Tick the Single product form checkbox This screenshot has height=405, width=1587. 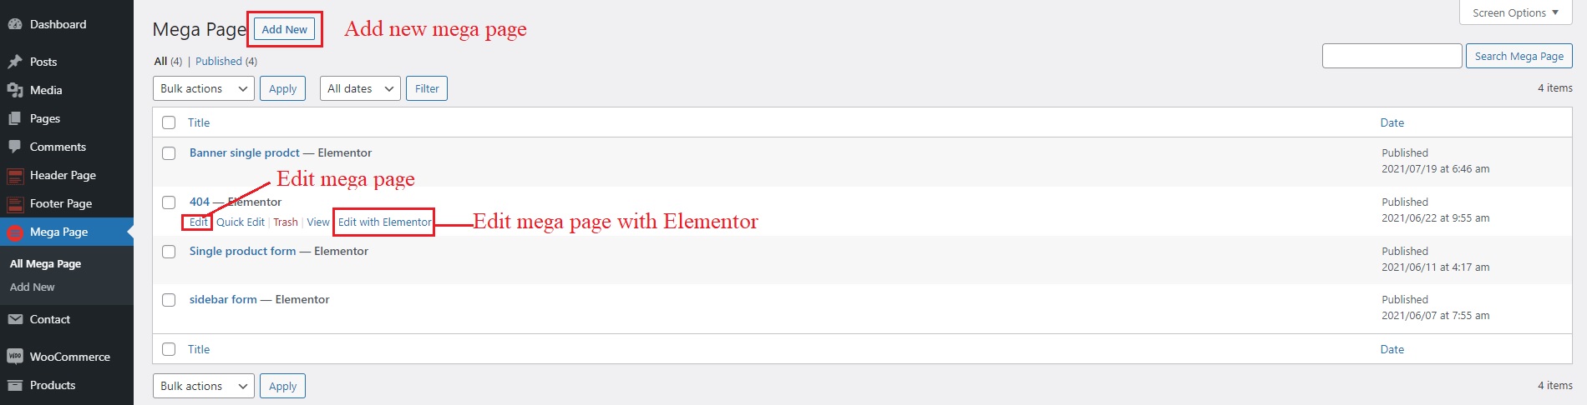click(169, 252)
